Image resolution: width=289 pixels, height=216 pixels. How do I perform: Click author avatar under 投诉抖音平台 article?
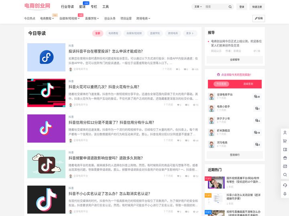[x=70, y=69]
